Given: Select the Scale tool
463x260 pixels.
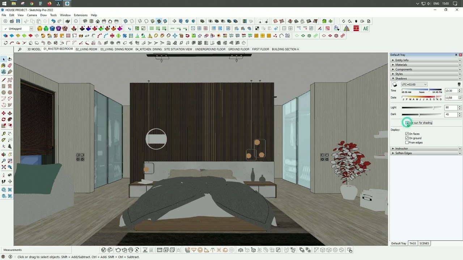Looking at the screenshot, I should [4, 126].
